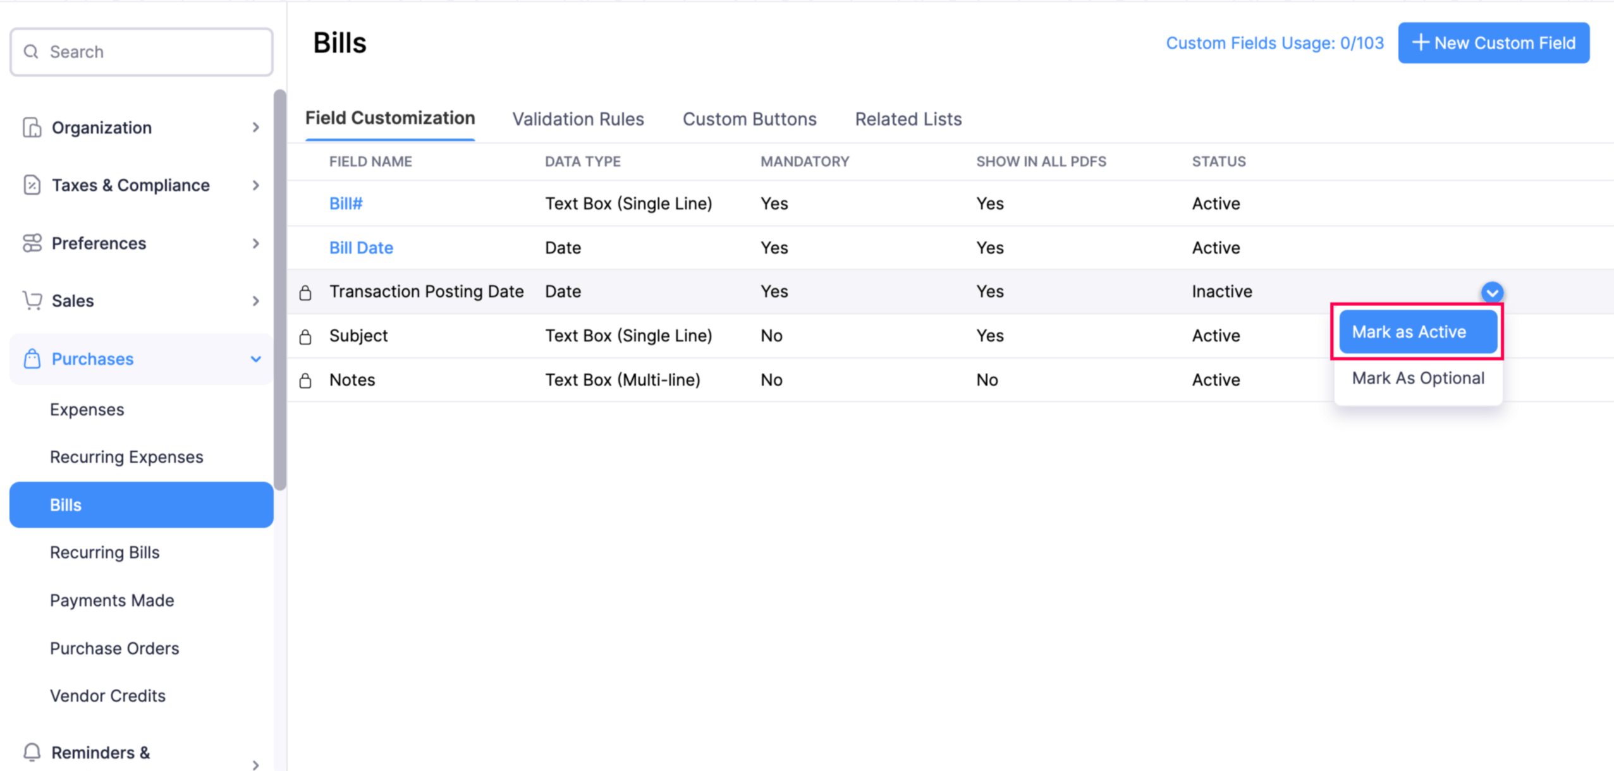
Task: Click the Reminders bell icon
Action: pyautogui.click(x=32, y=752)
